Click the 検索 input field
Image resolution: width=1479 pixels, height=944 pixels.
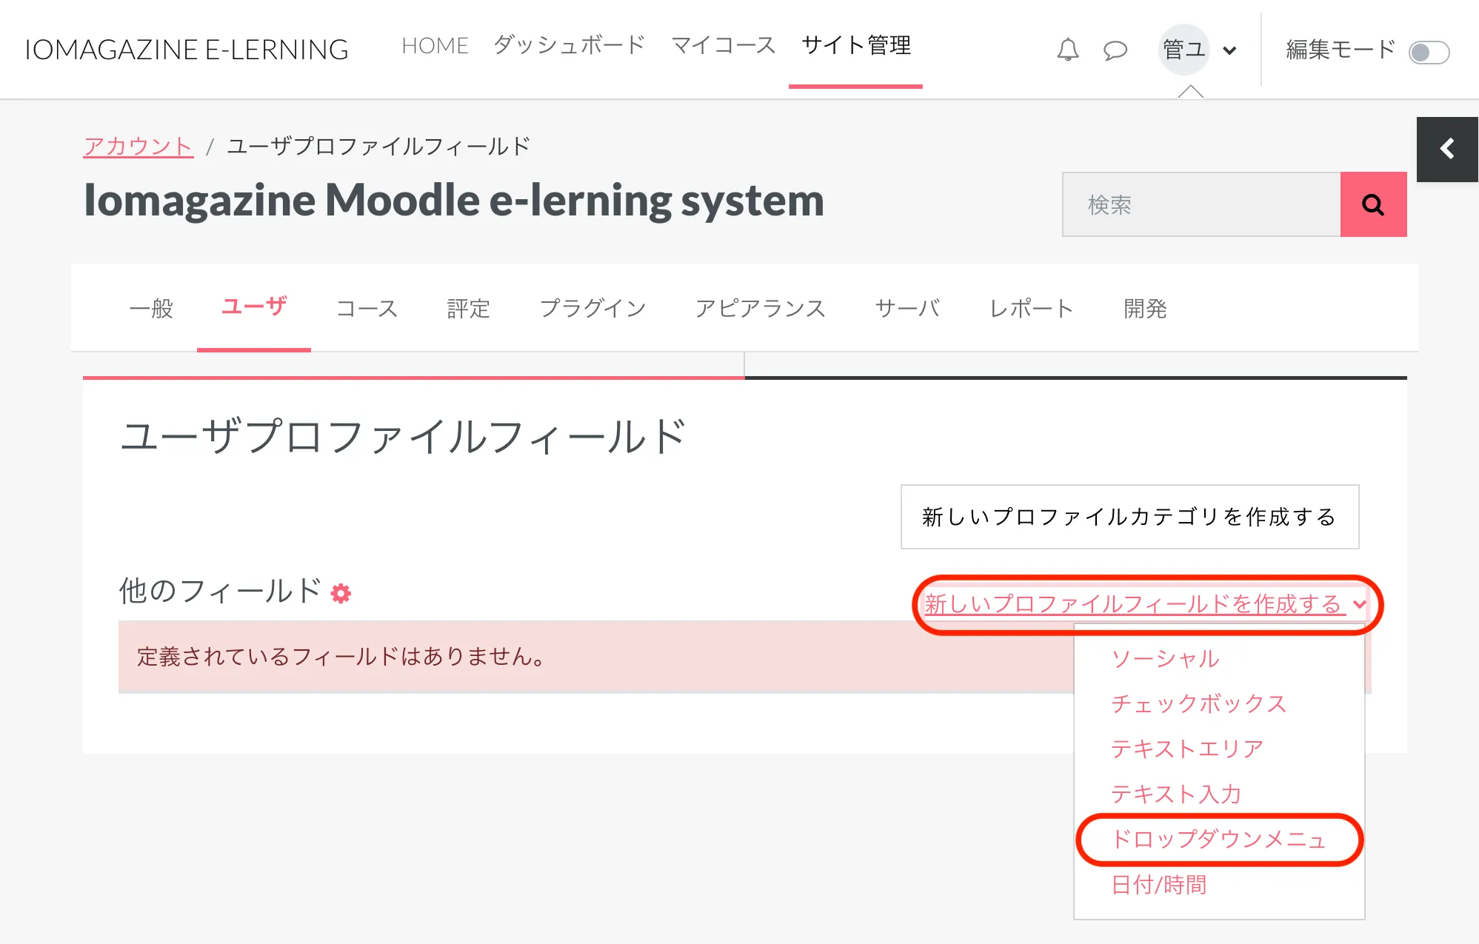[1201, 204]
